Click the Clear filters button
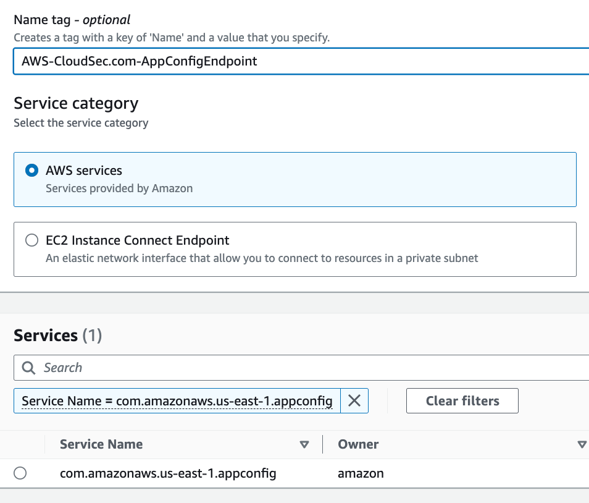 click(x=462, y=401)
